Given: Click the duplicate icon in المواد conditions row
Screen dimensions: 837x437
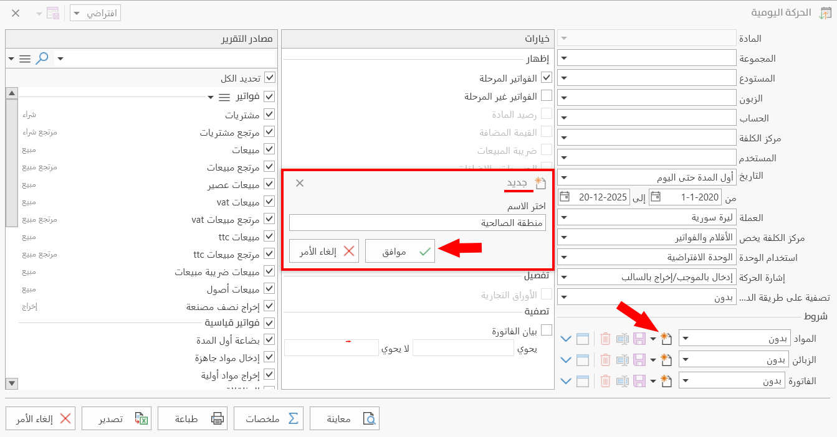Looking at the screenshot, I should (x=621, y=338).
